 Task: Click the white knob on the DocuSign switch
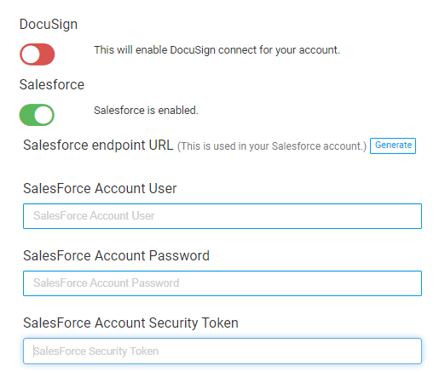point(31,54)
